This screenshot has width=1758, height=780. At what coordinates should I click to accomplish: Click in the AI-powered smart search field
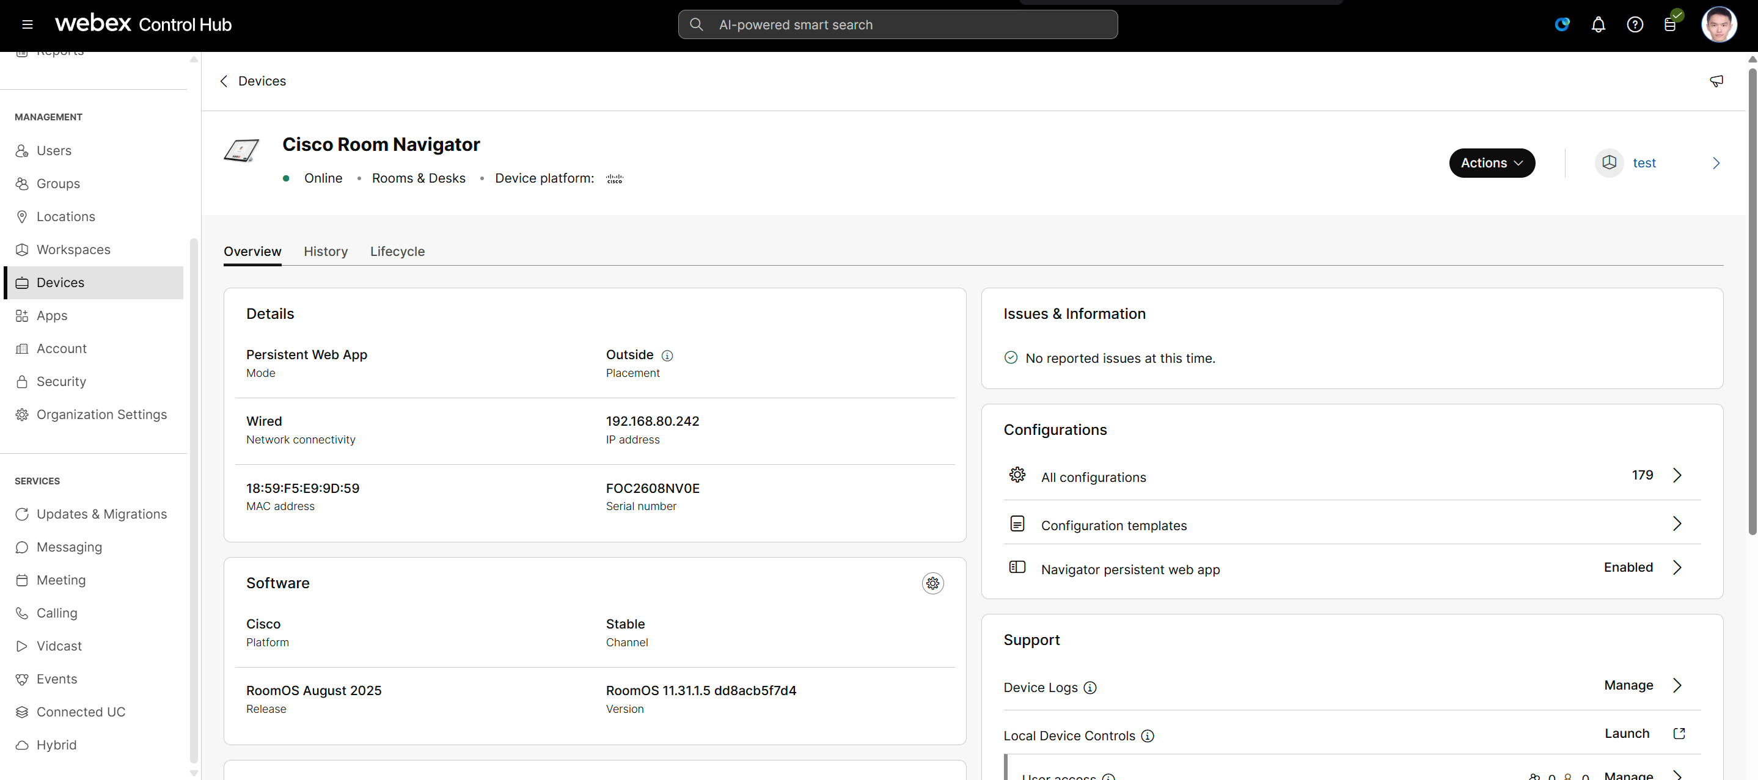pos(898,24)
